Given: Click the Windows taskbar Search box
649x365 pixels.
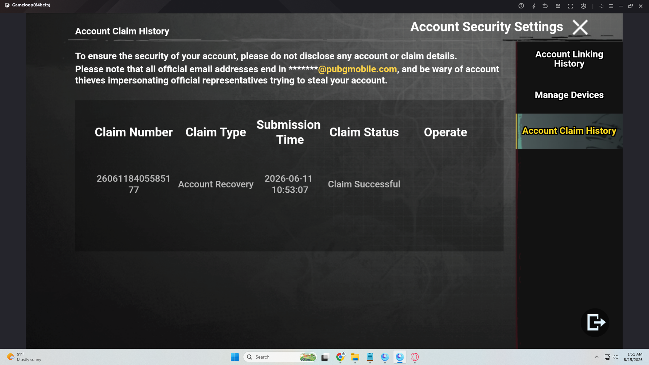Looking at the screenshot, I should [x=280, y=357].
